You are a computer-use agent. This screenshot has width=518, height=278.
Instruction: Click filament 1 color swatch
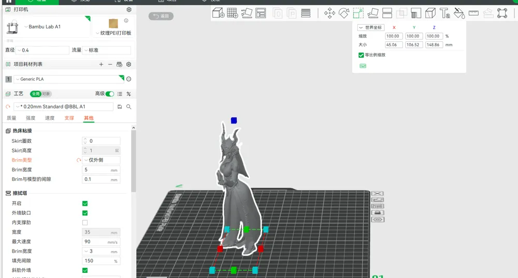click(x=9, y=79)
